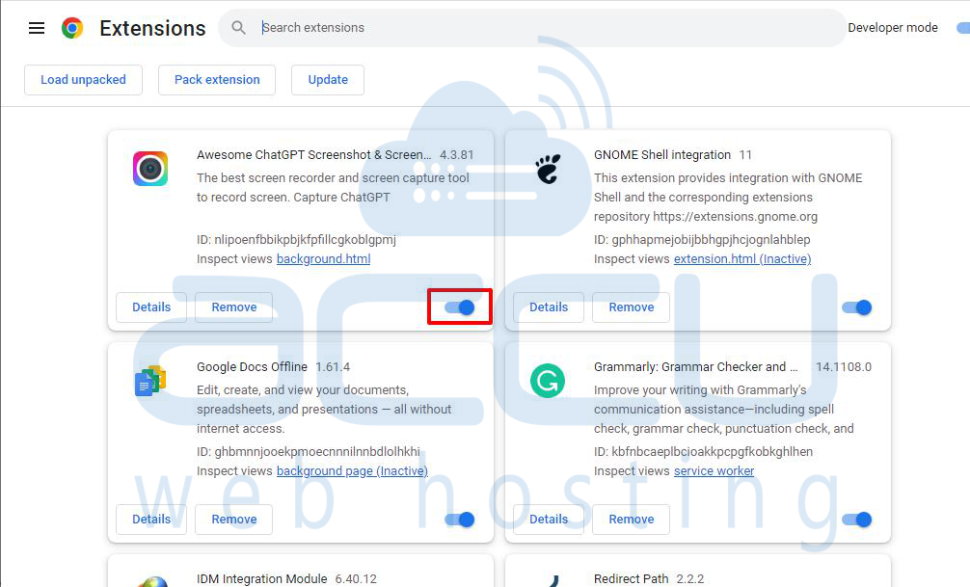Click Awesome ChatGPT extension ID text
The height and width of the screenshot is (587, 970).
[296, 240]
